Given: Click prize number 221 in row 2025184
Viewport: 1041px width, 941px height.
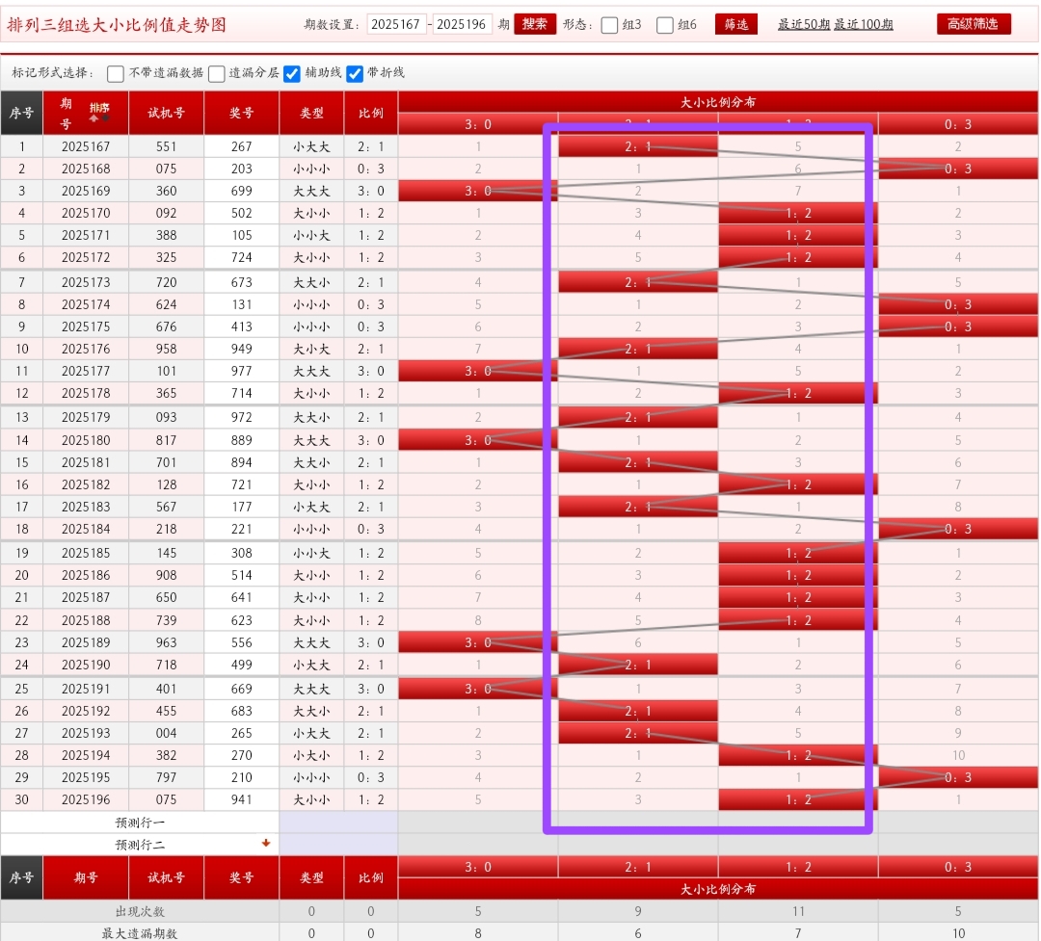Looking at the screenshot, I should coord(242,530).
